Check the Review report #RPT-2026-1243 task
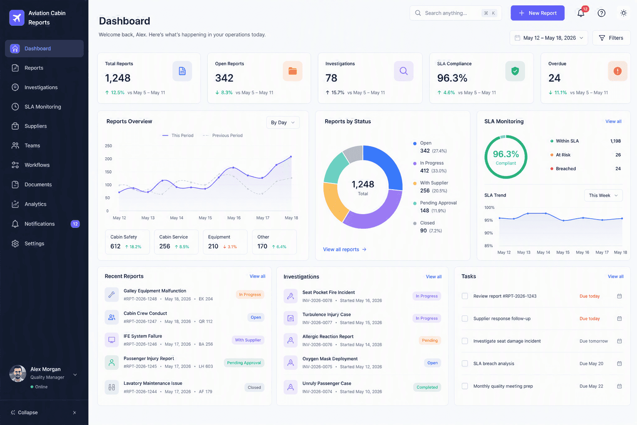Screen dimensions: 637x425 pyautogui.click(x=465, y=296)
